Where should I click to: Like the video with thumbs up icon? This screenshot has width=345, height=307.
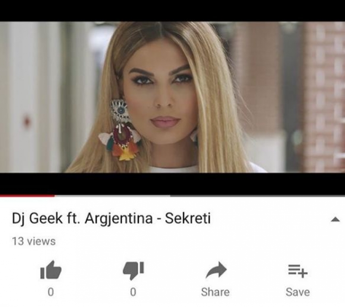(x=50, y=270)
